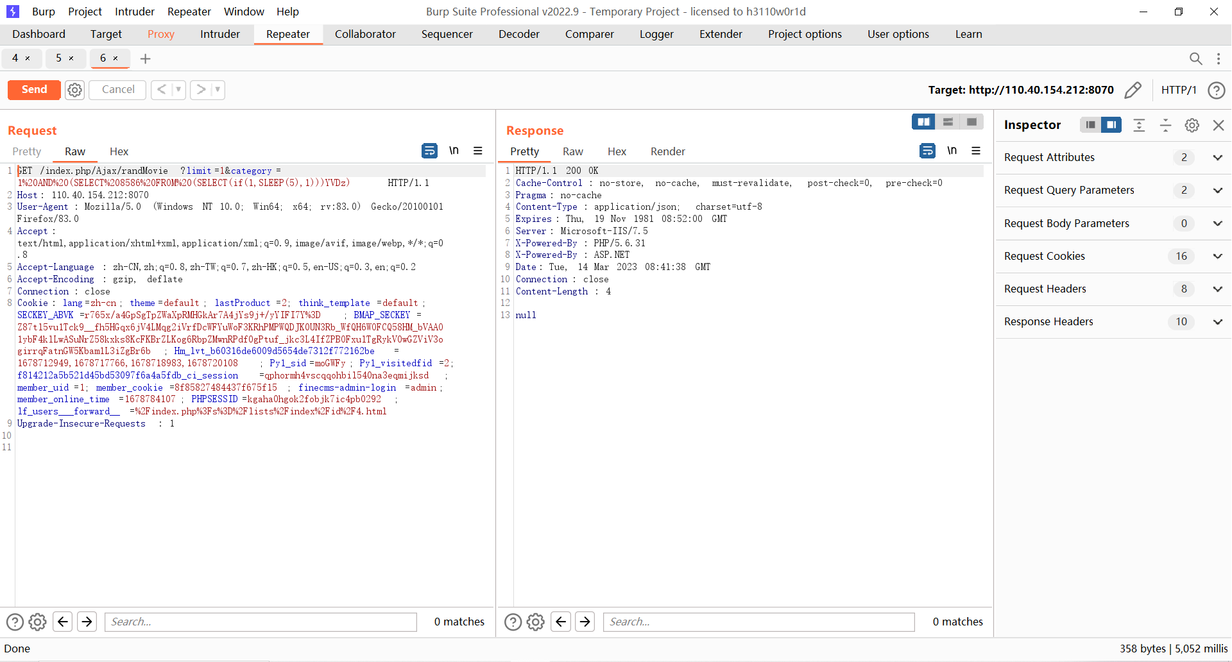Go to previous request with back arrow
Screen dimensions: 1232x662
[162, 90]
